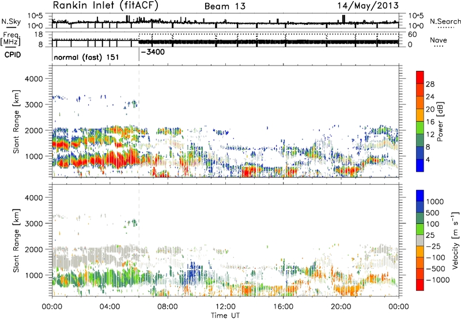Image resolution: width=461 pixels, height=319 pixels.
Task: Click the 'Time UT' axis title
Action: [x=225, y=316]
